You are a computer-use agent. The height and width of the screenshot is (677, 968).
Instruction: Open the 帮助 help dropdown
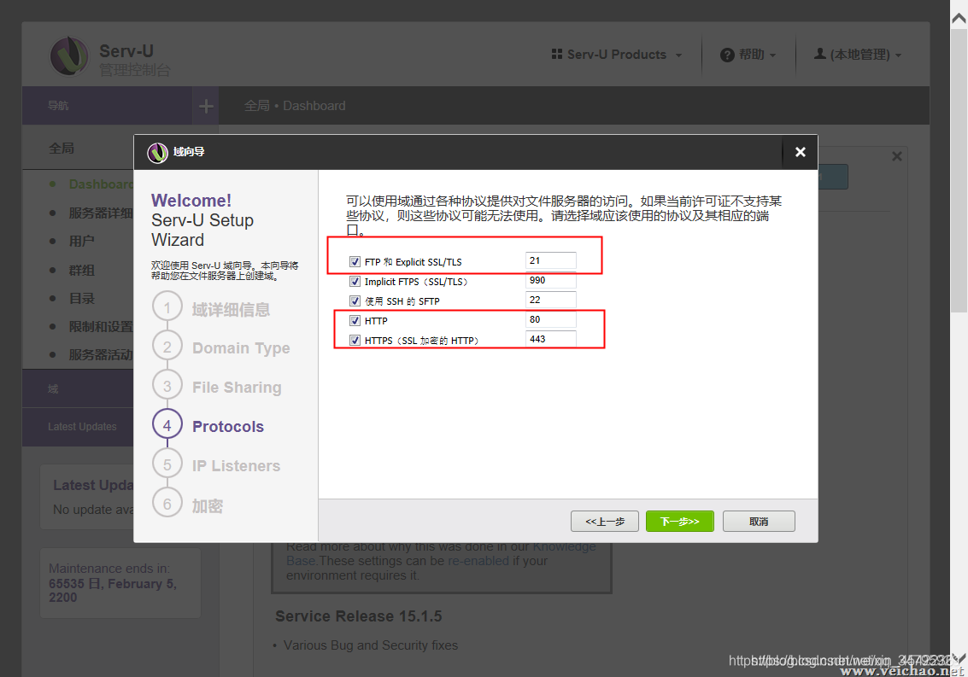click(748, 55)
